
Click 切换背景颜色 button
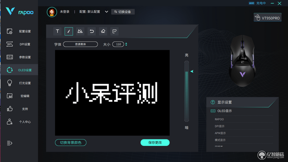point(71,143)
